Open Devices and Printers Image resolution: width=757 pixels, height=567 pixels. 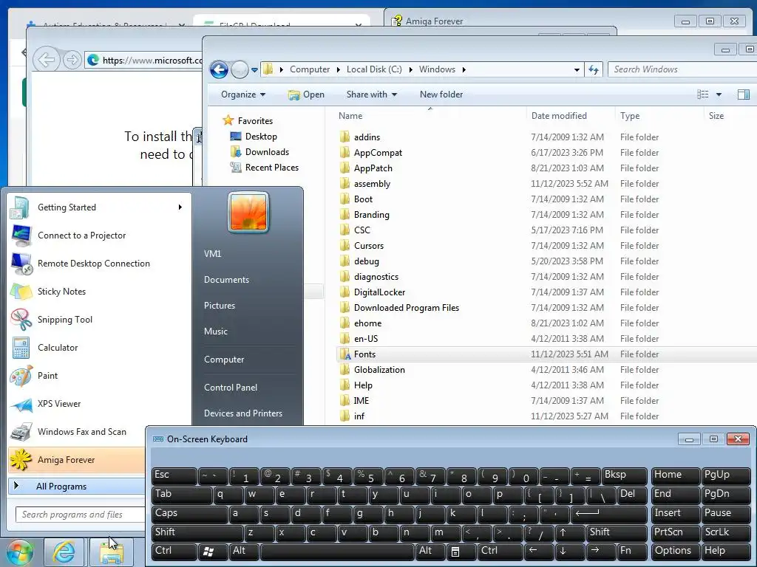coord(242,413)
